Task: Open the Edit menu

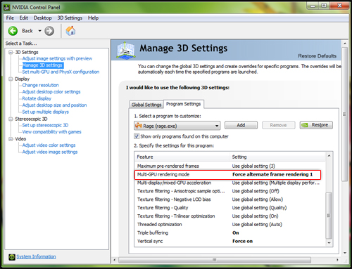Action: coord(23,18)
